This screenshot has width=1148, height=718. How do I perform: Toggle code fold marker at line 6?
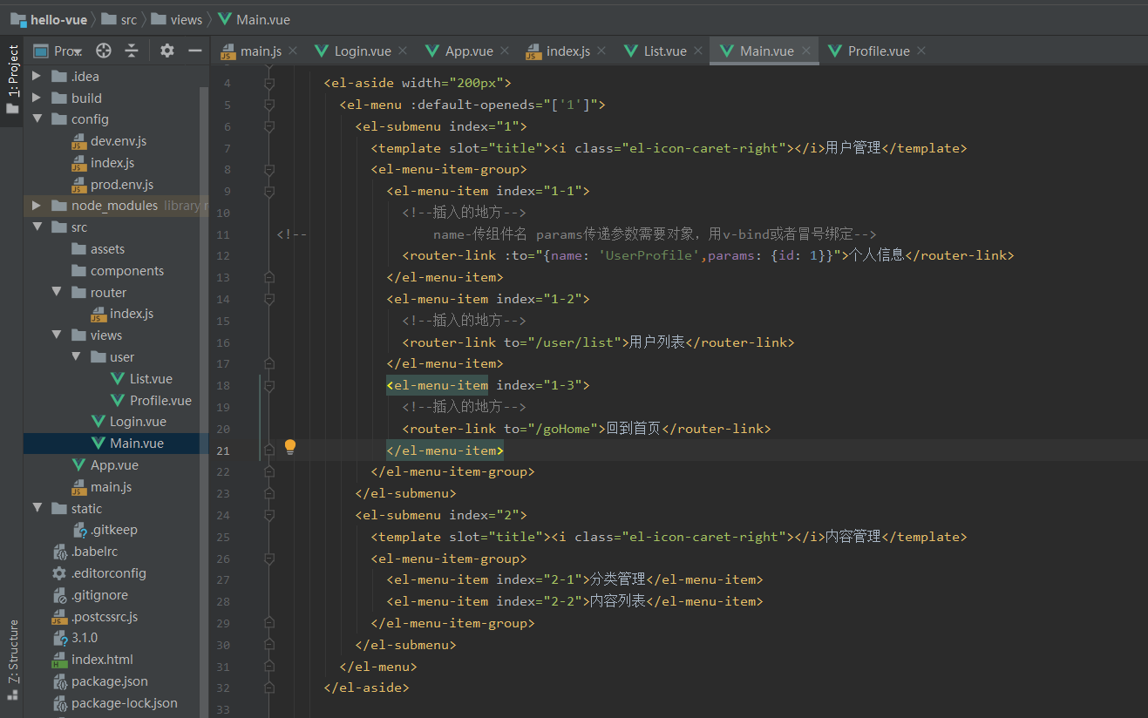269,126
